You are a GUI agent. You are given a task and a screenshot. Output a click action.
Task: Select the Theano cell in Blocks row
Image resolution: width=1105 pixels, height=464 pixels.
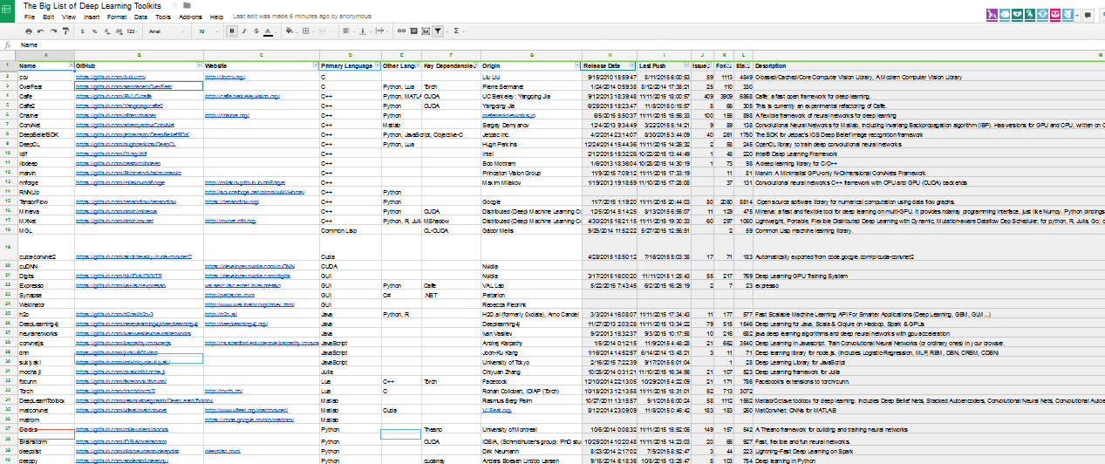[x=450, y=429]
